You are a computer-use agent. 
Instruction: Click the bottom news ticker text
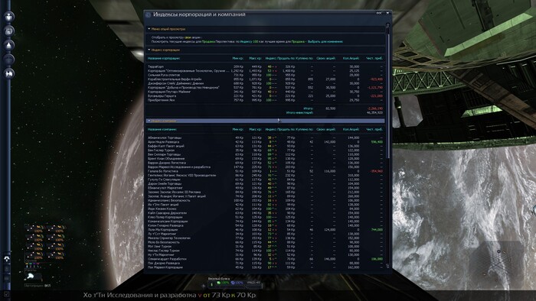(169, 295)
